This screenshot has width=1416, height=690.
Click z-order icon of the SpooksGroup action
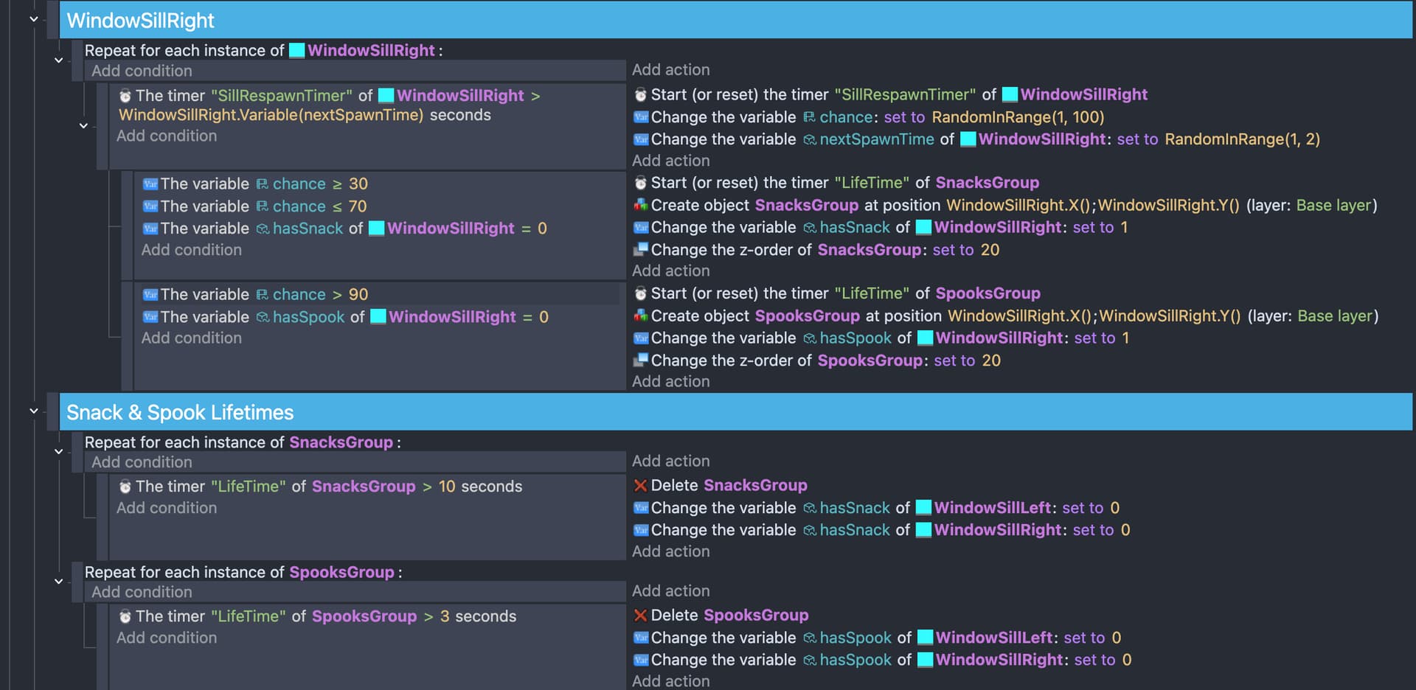coord(640,360)
